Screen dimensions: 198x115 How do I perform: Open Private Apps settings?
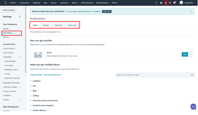click(9, 66)
